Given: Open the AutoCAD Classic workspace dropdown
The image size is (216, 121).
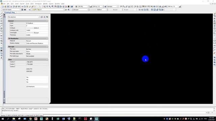Looking at the screenshot, I should point(11,10).
